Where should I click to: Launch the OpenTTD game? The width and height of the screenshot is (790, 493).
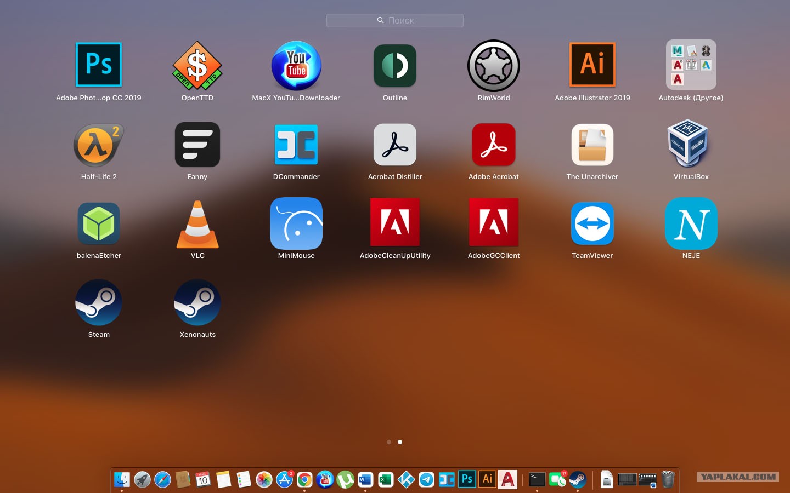[x=198, y=66]
